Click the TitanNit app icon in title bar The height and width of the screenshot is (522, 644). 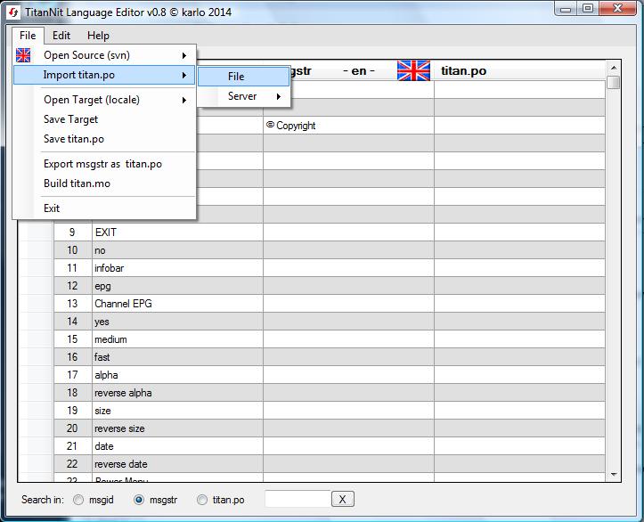point(13,11)
